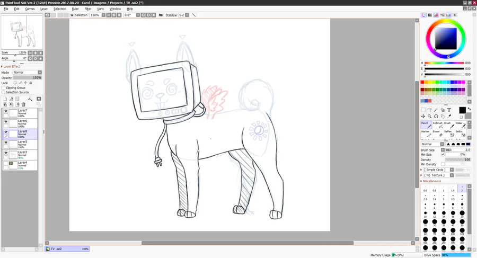
Task: Open the File menu
Action: pos(6,9)
